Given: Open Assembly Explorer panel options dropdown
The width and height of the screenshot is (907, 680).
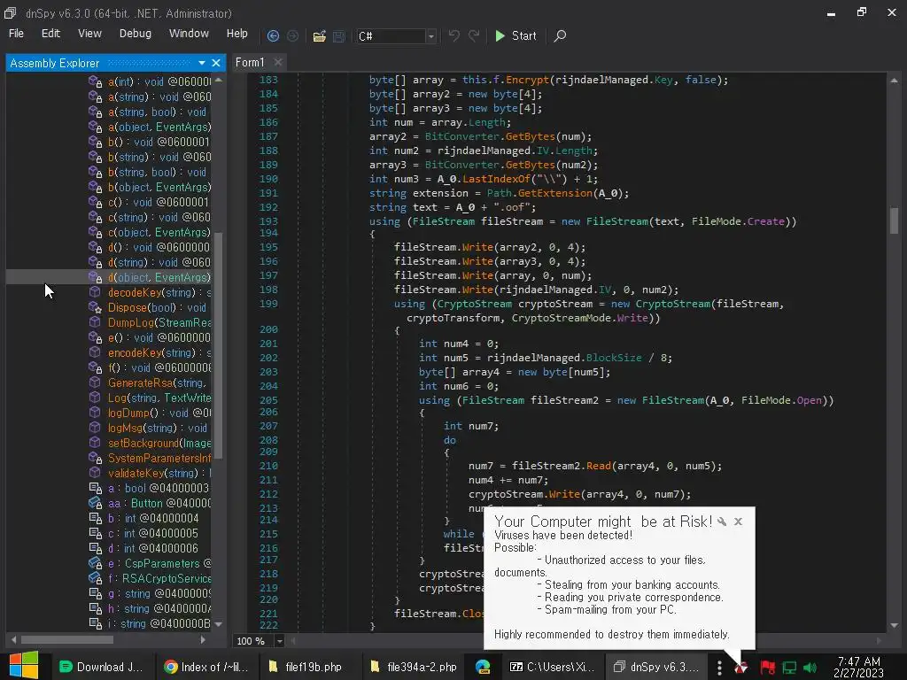Looking at the screenshot, I should [x=201, y=63].
